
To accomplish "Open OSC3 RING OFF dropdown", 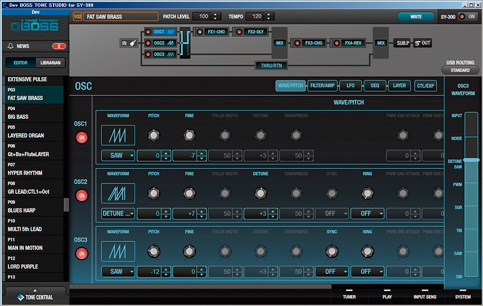I will click(x=368, y=272).
